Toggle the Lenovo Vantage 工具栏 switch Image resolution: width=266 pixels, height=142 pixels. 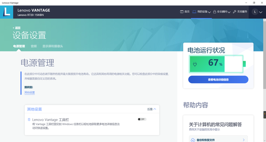[x=142, y=119]
